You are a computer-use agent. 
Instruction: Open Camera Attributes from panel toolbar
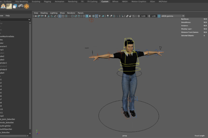point(42,16)
